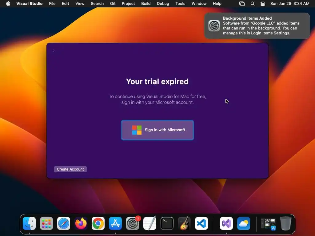Click the System Settings icon in notification

(x=214, y=26)
